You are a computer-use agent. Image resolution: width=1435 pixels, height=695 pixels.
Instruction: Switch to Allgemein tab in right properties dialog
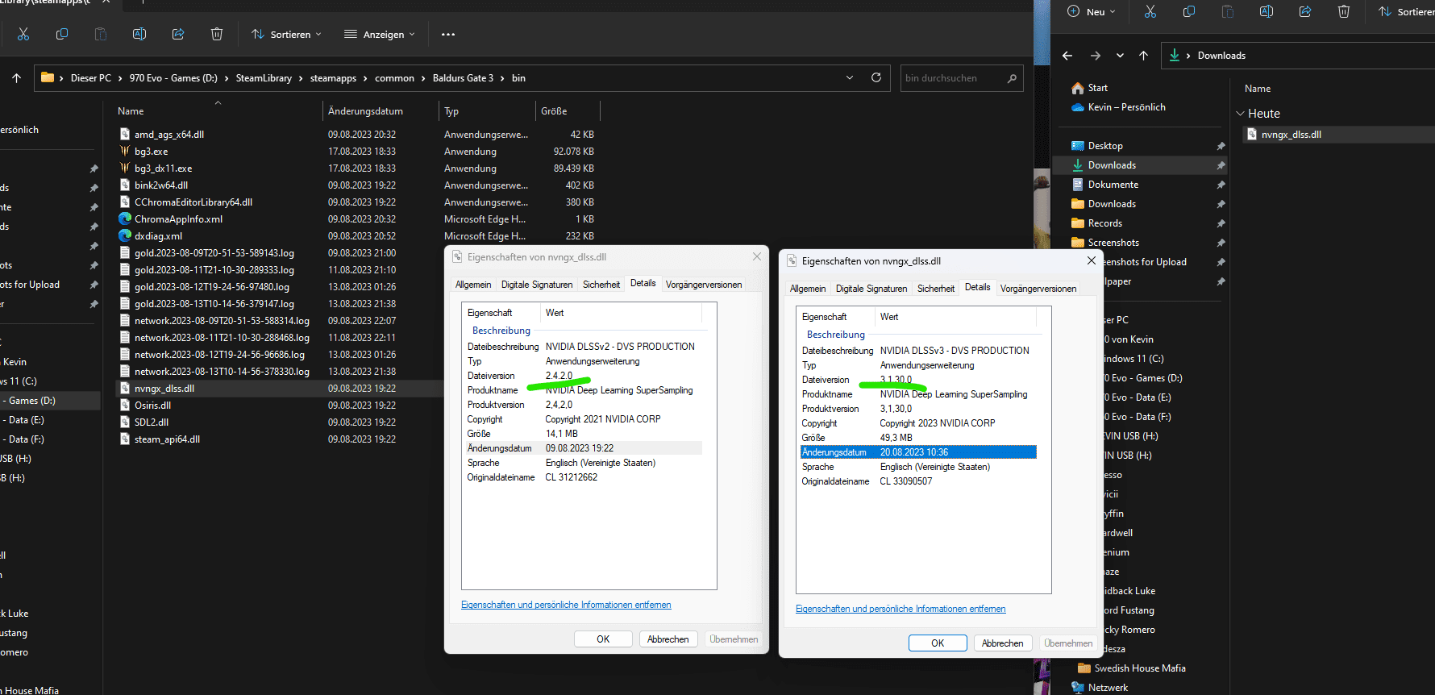point(808,289)
